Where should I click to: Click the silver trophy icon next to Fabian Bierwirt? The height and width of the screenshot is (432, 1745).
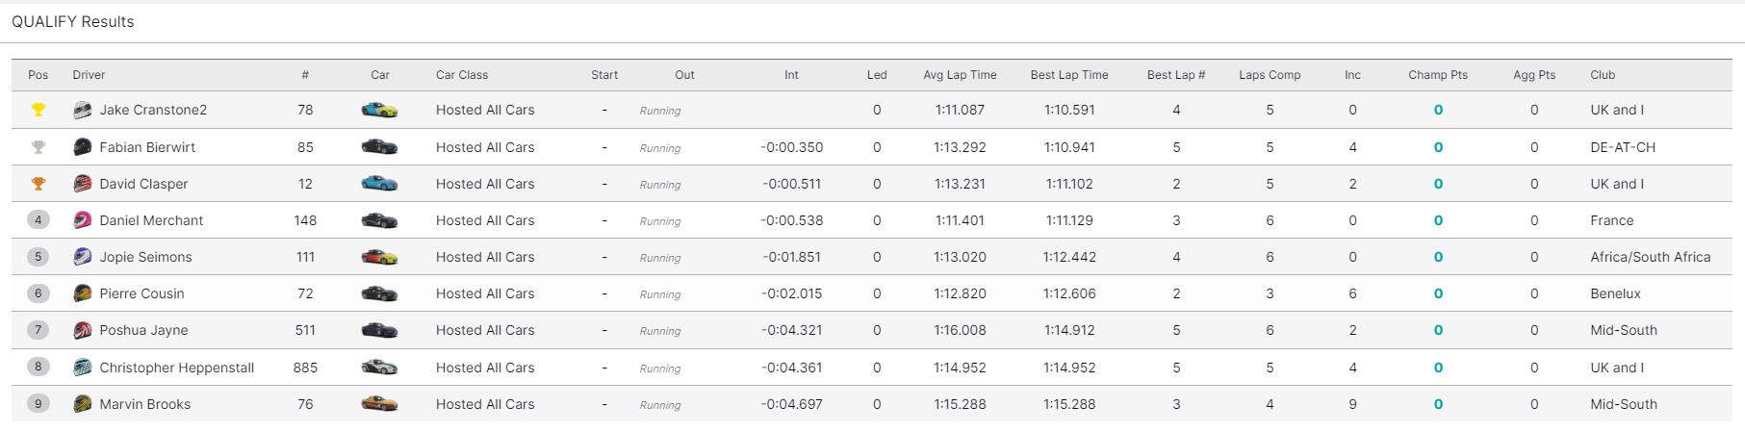(38, 147)
